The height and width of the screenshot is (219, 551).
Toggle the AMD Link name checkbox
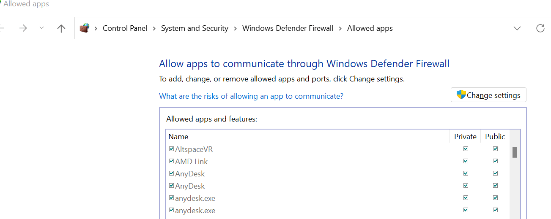[171, 161]
